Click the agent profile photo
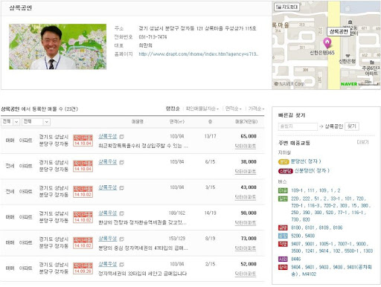Image resolution: width=381 pixels, height=287 pixels. [x=58, y=47]
